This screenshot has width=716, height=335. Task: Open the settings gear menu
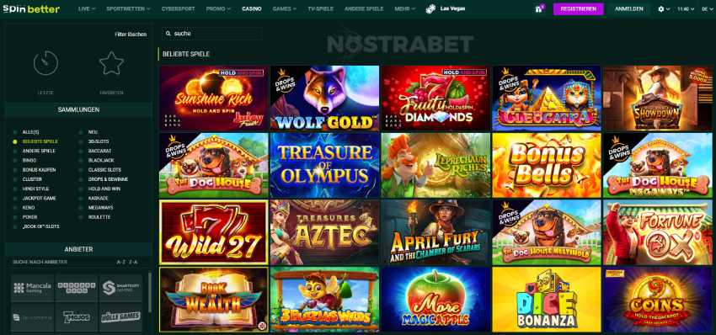click(660, 8)
